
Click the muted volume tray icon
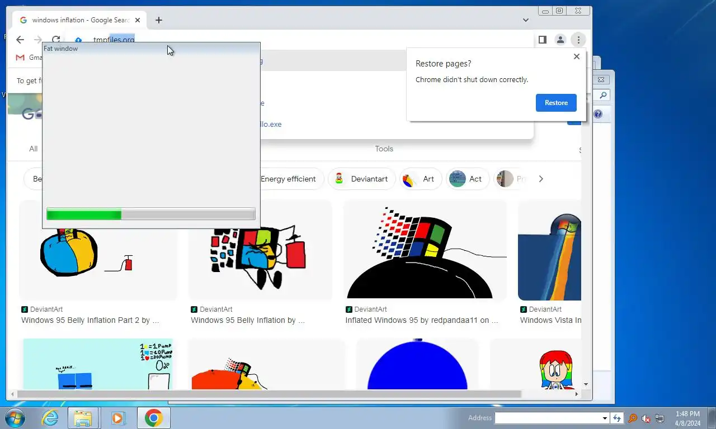point(646,418)
